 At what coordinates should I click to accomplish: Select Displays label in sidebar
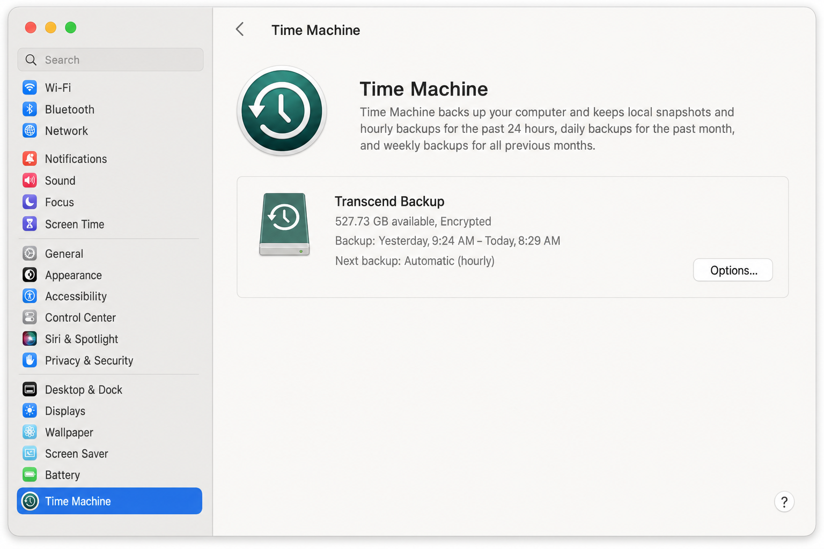[x=65, y=411]
